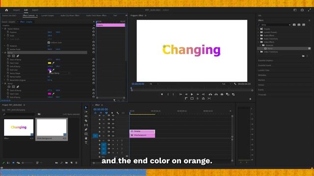The width and height of the screenshot is (314, 176).
Task: Select the Ripple Edit tool
Action: point(86,116)
